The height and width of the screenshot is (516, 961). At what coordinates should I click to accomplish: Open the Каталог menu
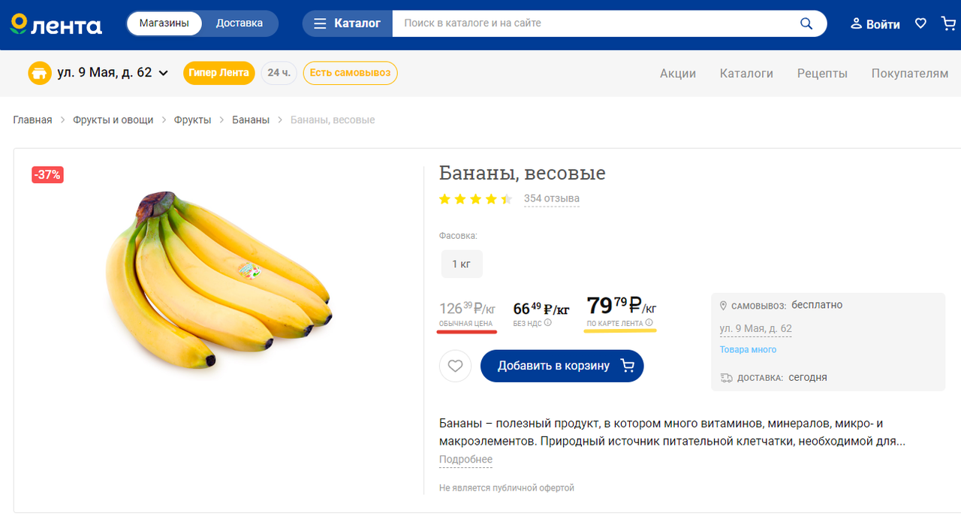347,23
